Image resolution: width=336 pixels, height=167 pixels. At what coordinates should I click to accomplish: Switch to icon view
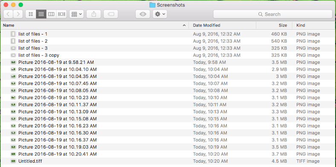31,14
